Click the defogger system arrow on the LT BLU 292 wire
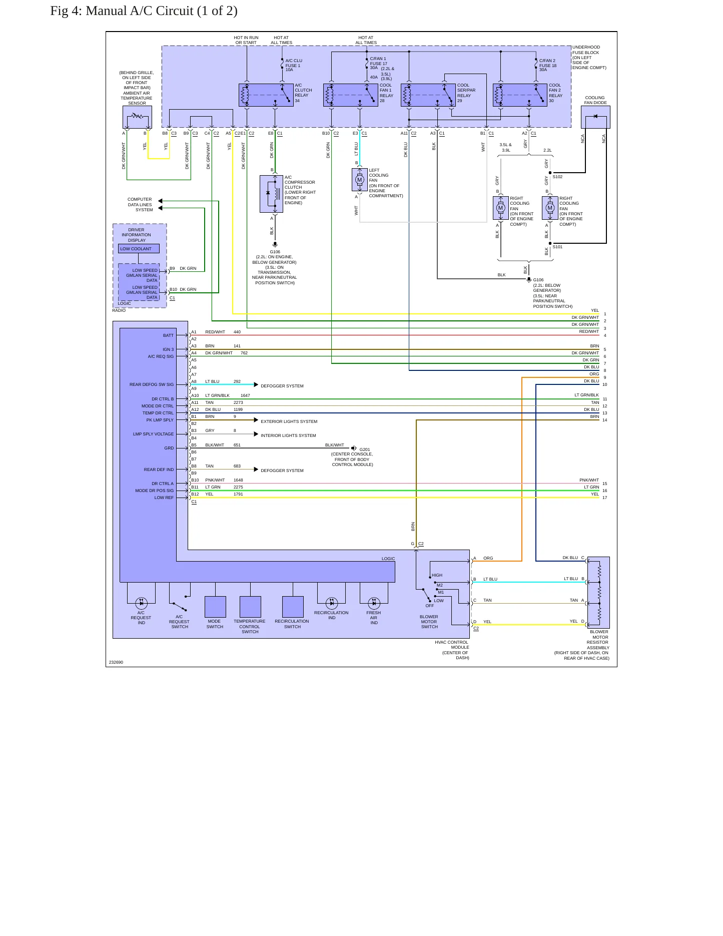 (256, 385)
